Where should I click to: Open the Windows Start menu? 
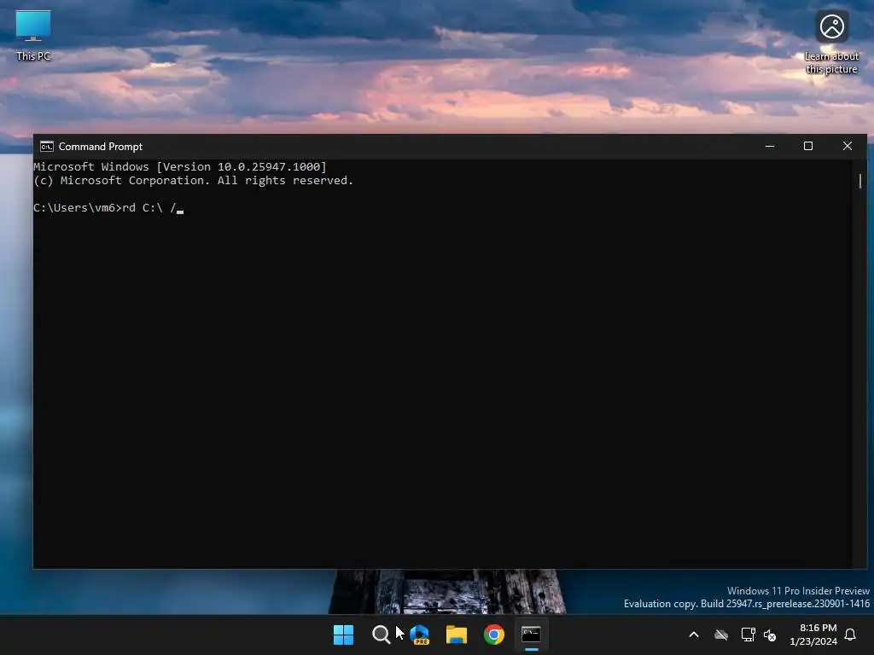(x=343, y=635)
